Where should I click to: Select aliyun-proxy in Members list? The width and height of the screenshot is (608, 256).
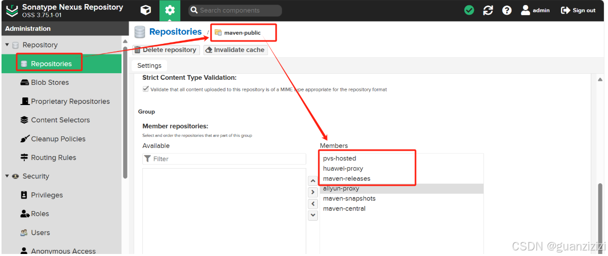(x=401, y=188)
